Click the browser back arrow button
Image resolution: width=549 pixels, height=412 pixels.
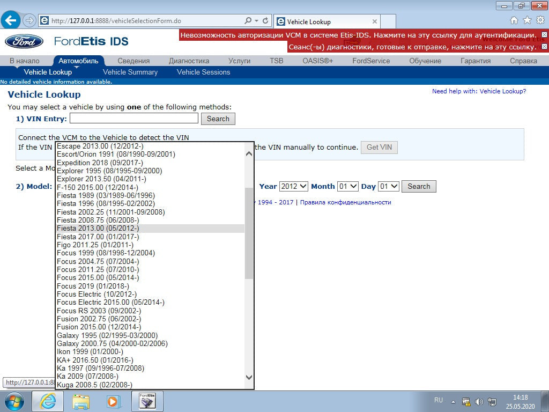coord(12,21)
